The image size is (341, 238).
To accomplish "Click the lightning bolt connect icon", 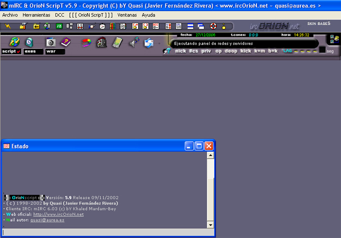I will [x=8, y=26].
